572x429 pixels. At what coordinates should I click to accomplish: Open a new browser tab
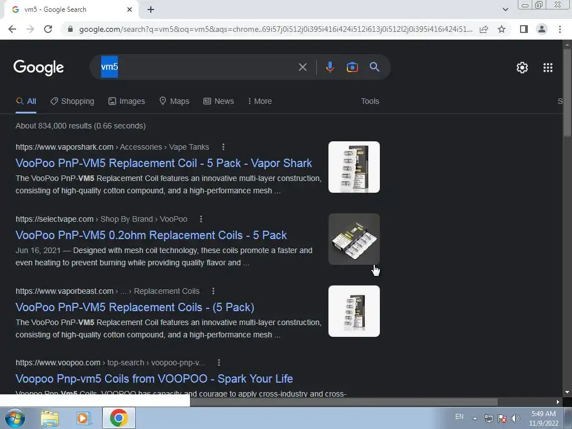(x=151, y=9)
